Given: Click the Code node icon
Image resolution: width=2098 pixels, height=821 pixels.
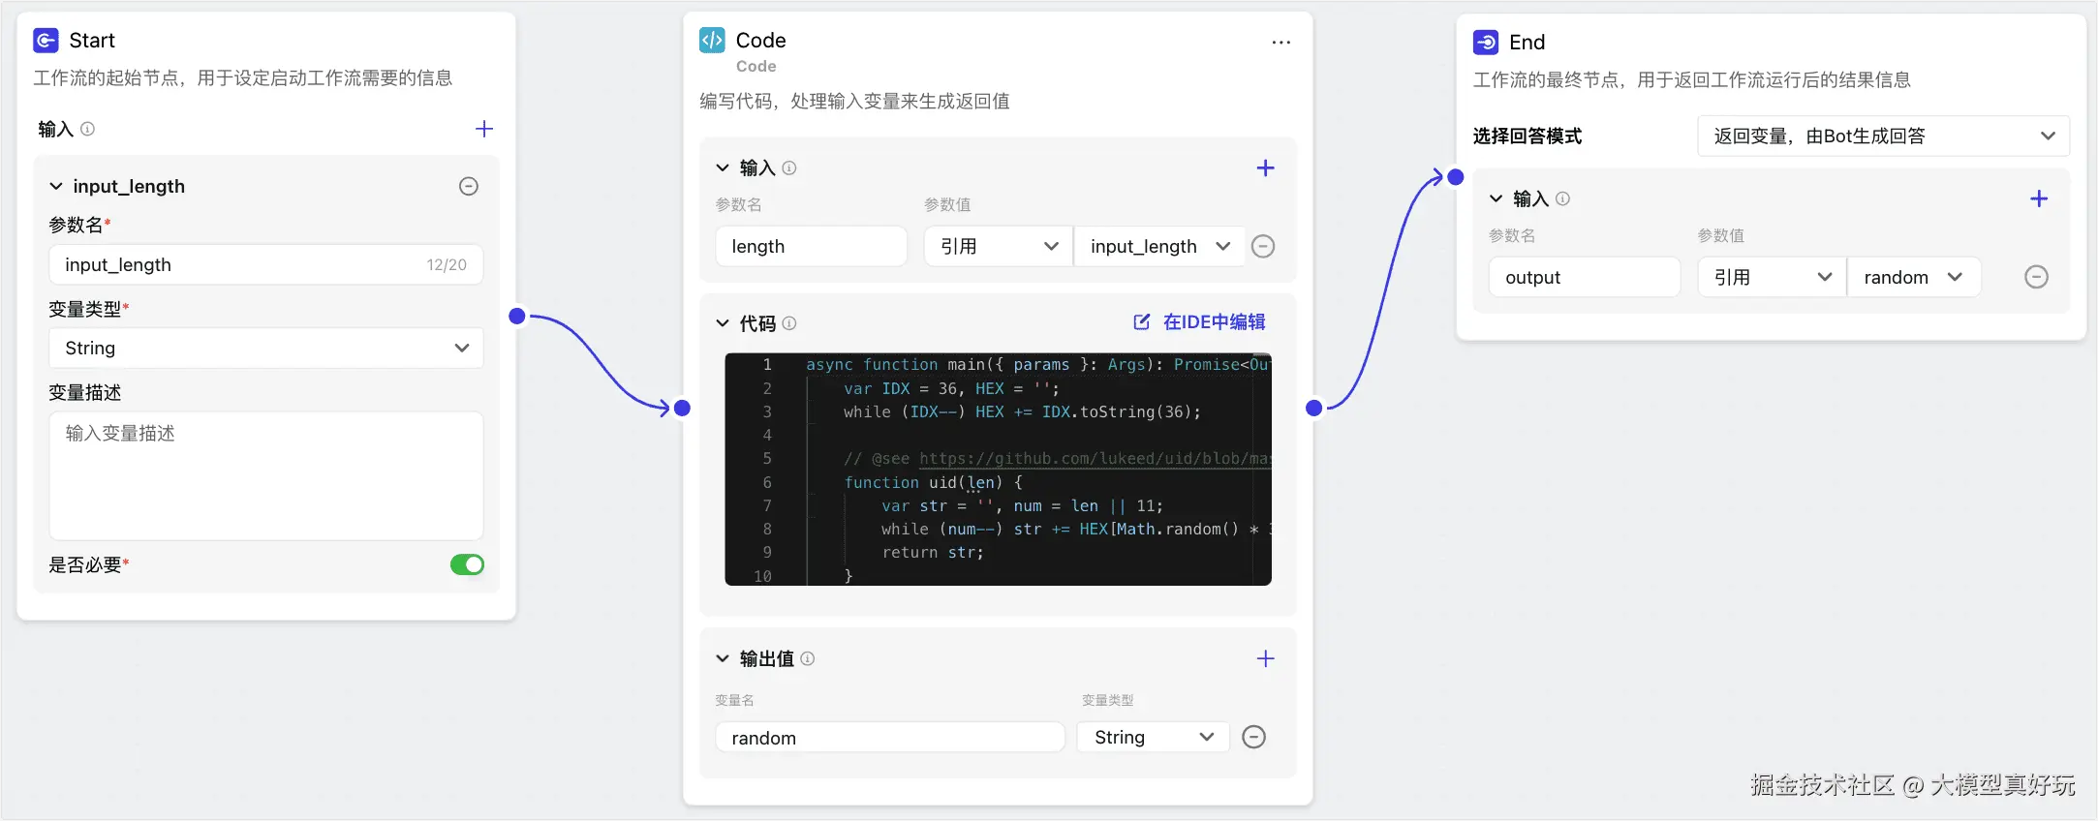Looking at the screenshot, I should click(712, 40).
